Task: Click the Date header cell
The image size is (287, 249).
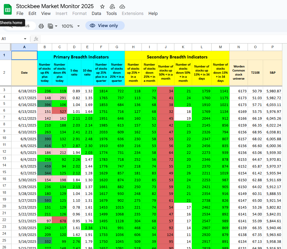Action: 24,73
